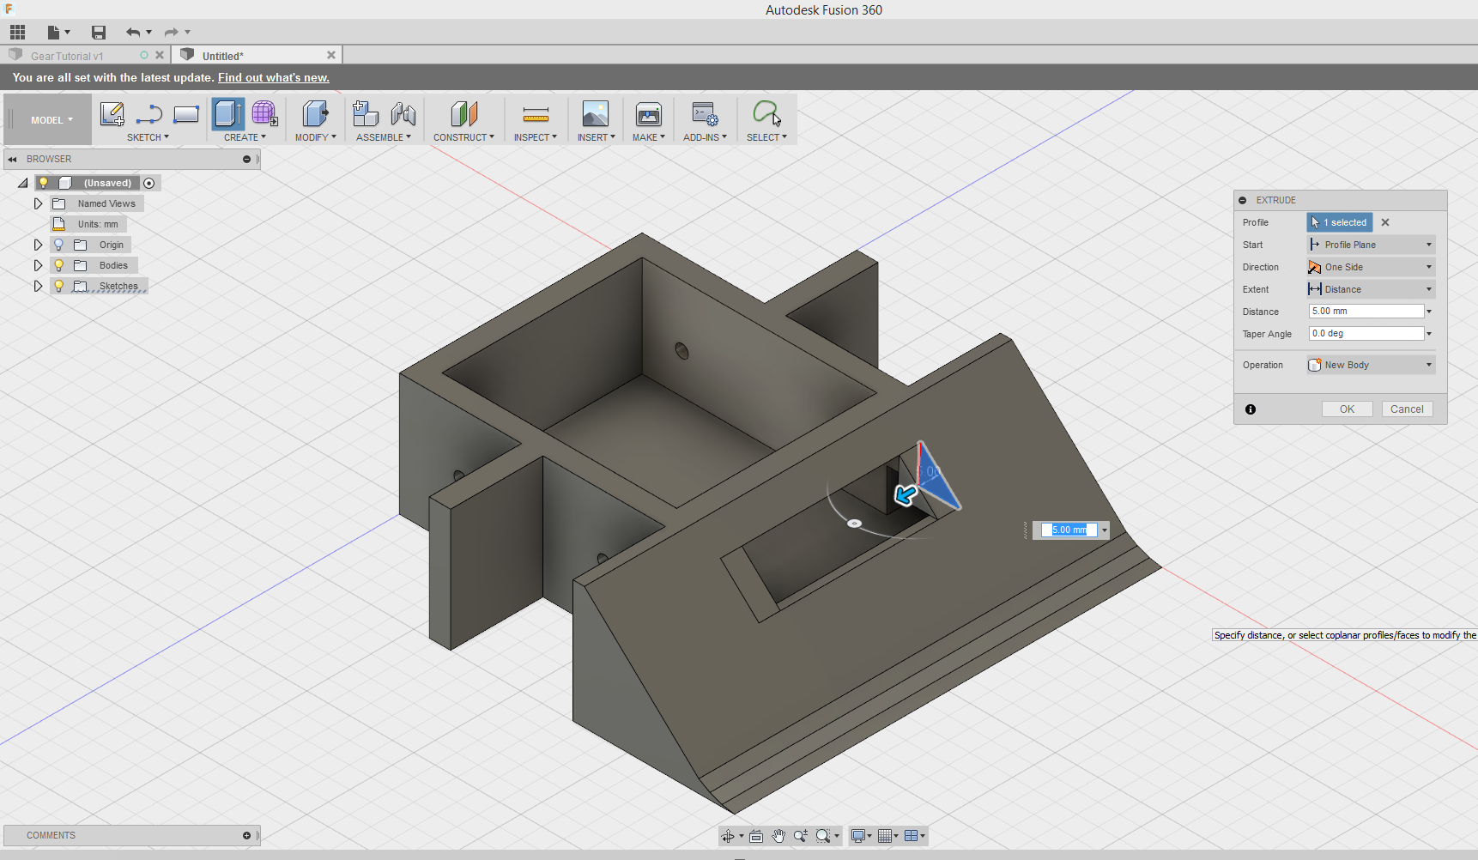Activate the Pan tool in navigation bar
This screenshot has height=860, width=1478.
pyautogui.click(x=778, y=835)
